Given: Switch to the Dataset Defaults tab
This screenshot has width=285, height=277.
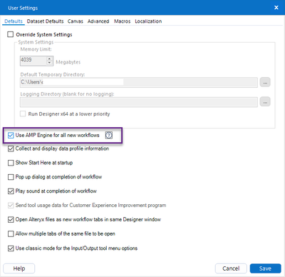Looking at the screenshot, I should click(45, 21).
